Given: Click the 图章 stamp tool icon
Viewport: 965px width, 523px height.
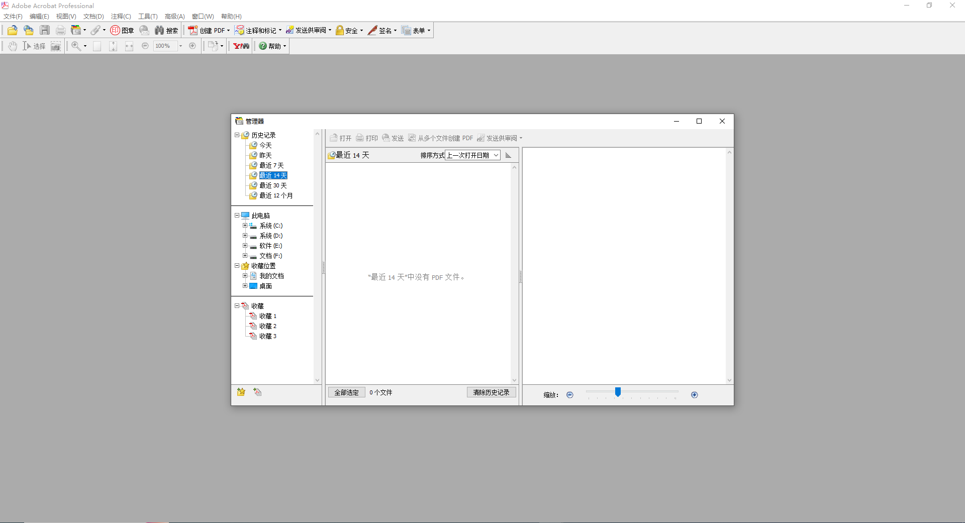Looking at the screenshot, I should coord(122,31).
